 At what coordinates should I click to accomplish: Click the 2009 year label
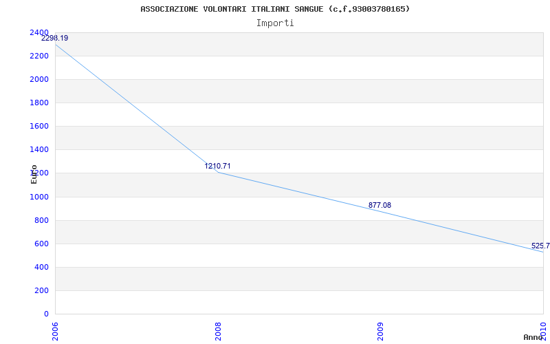(x=381, y=332)
